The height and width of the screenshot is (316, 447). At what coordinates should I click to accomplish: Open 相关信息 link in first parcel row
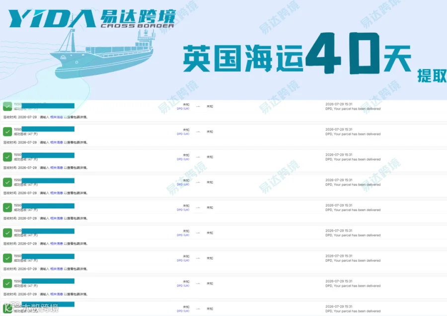(x=57, y=117)
